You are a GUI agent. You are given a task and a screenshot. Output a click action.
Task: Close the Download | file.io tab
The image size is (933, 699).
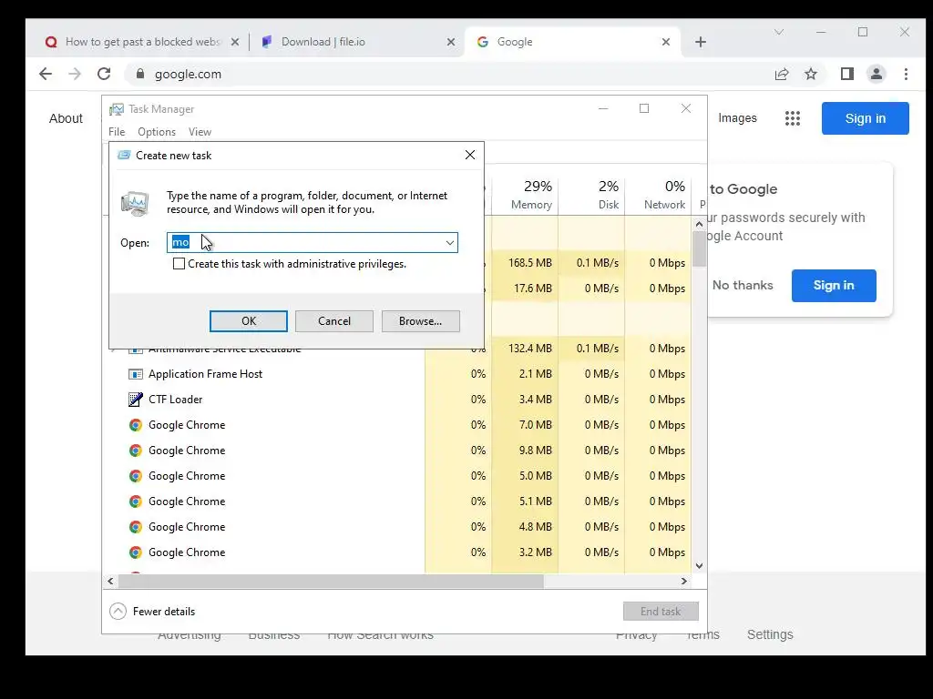tap(451, 42)
